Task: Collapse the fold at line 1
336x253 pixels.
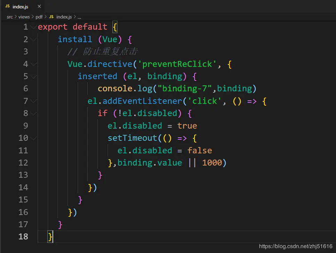Action: (x=33, y=27)
